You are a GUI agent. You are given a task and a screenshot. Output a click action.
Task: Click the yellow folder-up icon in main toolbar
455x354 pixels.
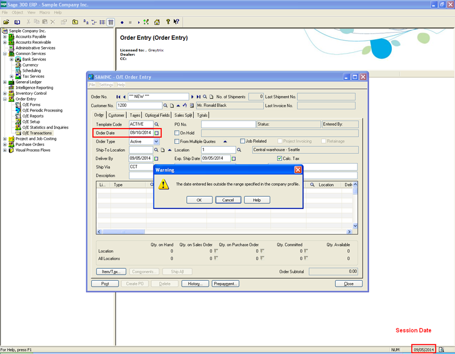pos(75,22)
